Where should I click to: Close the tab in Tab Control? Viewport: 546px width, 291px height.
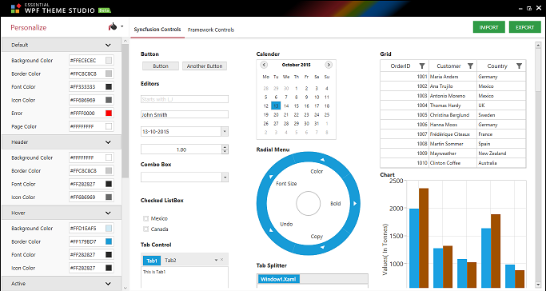[221, 260]
